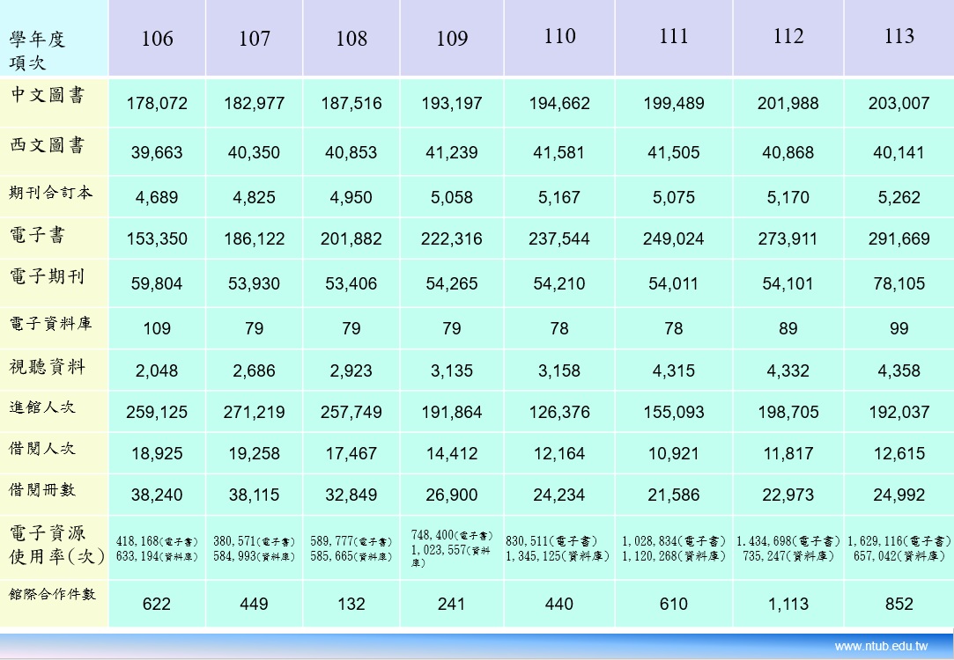Select the 113 academic year column header
The width and height of the screenshot is (954, 660).
point(899,36)
